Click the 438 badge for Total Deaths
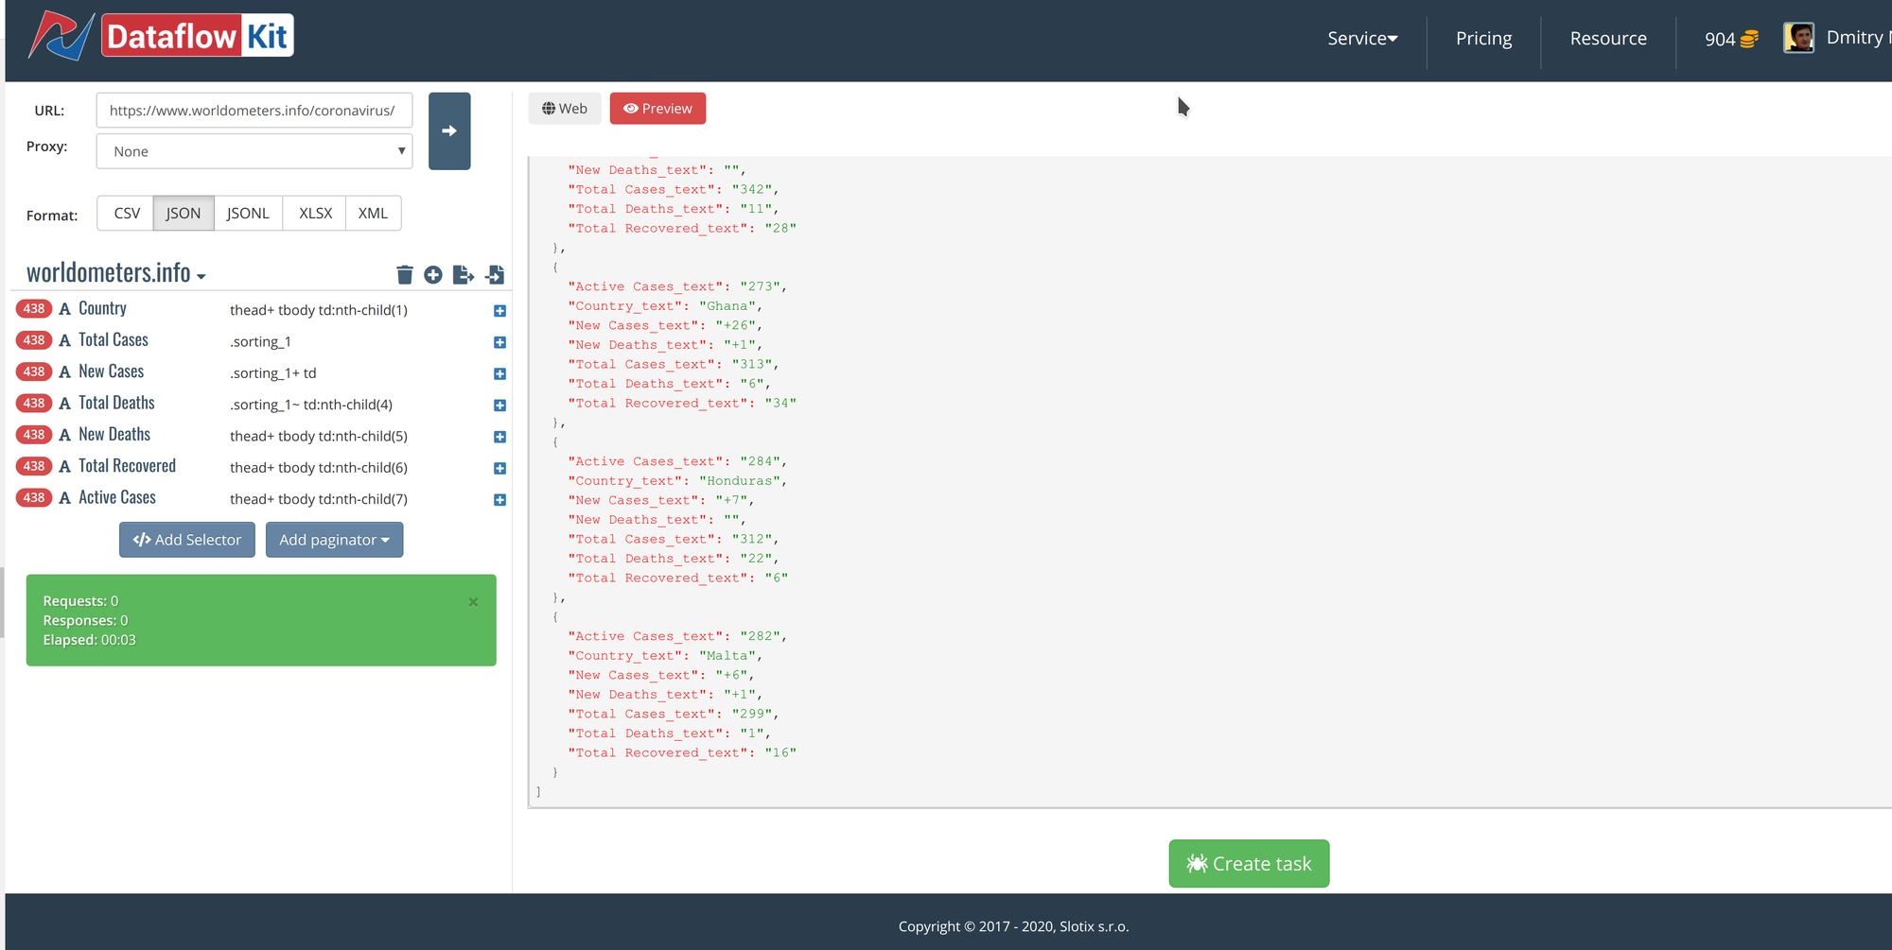The image size is (1892, 950). pyautogui.click(x=34, y=404)
